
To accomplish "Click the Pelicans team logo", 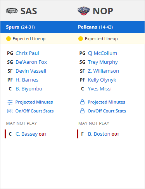I will coord(84,11).
